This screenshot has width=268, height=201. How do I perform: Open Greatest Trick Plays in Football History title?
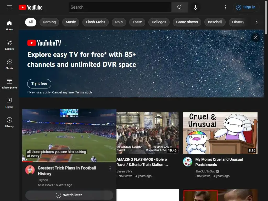pyautogui.click(x=67, y=171)
